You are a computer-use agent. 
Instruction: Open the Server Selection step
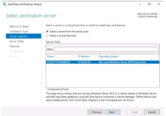[x=24, y=36]
